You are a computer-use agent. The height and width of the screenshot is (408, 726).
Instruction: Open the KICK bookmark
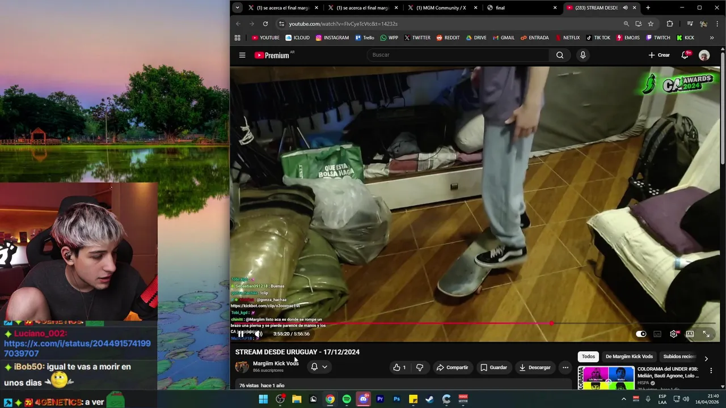pos(685,38)
